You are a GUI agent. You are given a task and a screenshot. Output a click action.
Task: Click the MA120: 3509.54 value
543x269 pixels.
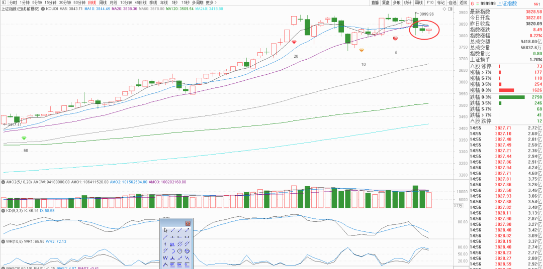[x=179, y=9]
